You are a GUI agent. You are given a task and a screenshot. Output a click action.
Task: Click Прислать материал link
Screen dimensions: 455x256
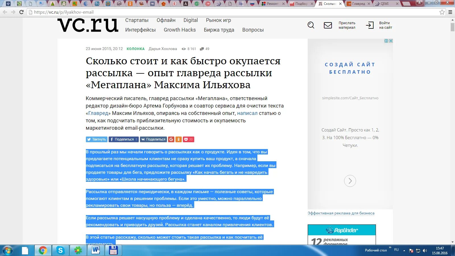click(347, 25)
